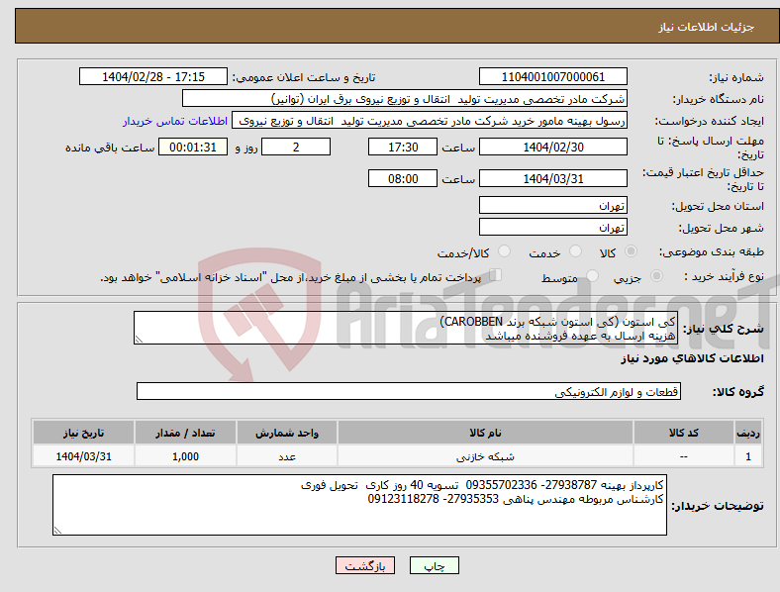Image resolution: width=780 pixels, height=592 pixels.
Task: Select the کالا/خدمت radio button
Action: (x=505, y=251)
